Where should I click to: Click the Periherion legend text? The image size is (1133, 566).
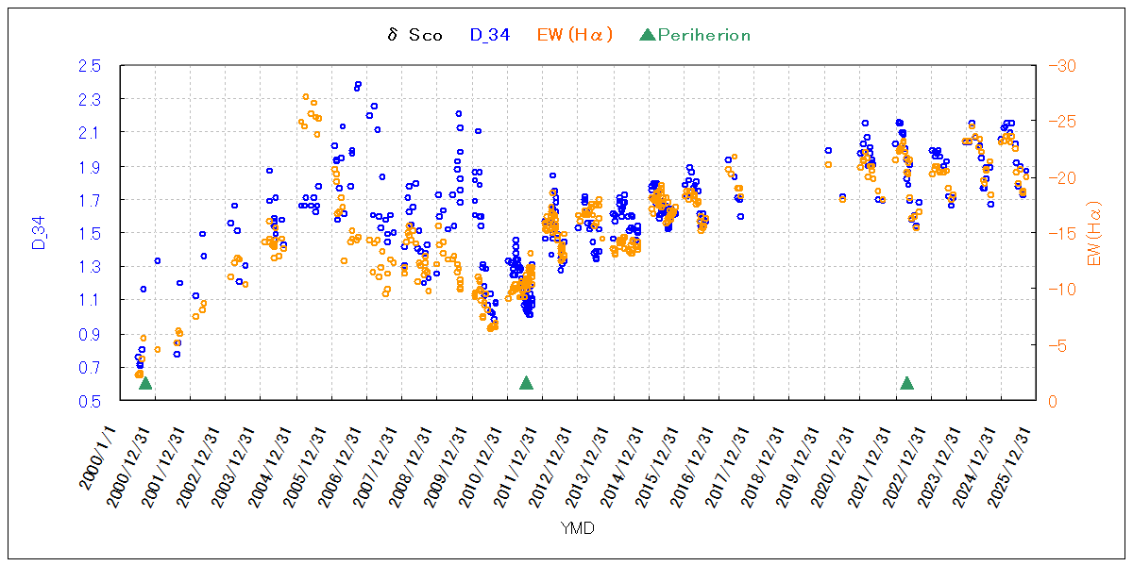pos(703,36)
